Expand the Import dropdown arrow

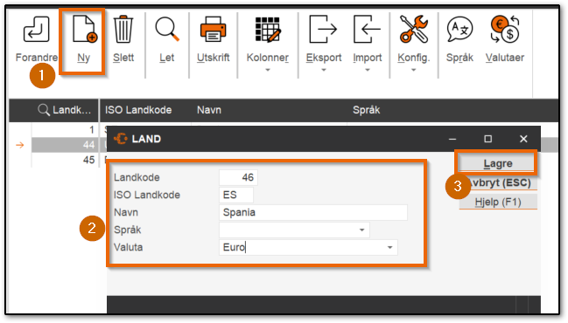(x=368, y=70)
